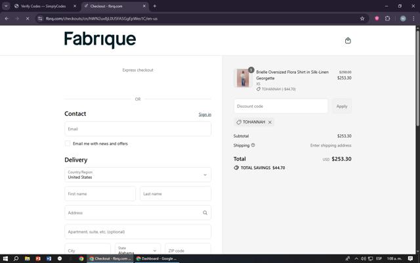
Task: Focus the Last name field
Action: point(175,194)
